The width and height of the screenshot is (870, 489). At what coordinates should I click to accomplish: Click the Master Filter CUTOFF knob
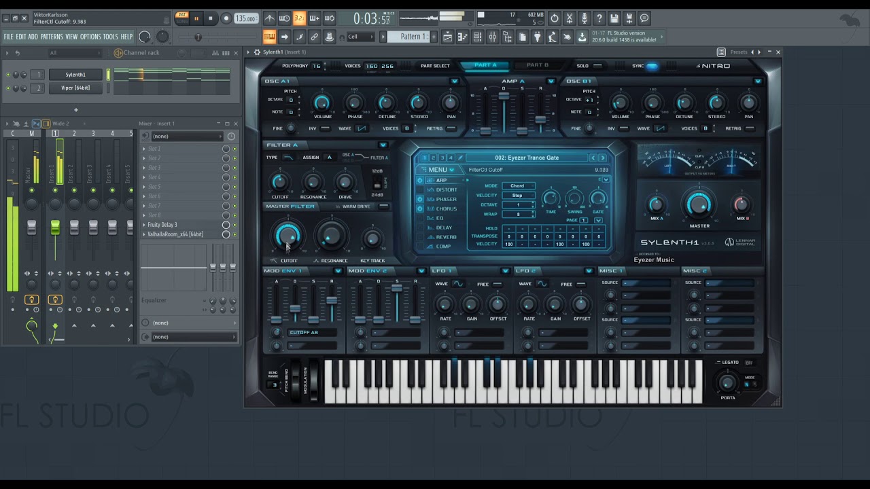[288, 236]
